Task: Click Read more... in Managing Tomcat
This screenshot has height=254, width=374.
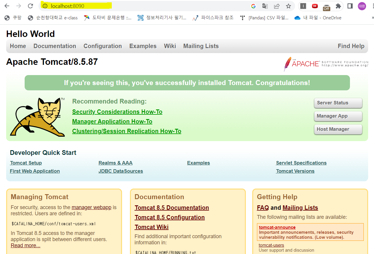Action: tap(26, 245)
